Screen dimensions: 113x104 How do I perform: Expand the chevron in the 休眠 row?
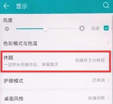108,60
